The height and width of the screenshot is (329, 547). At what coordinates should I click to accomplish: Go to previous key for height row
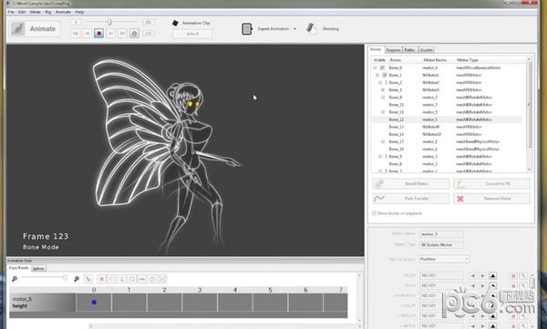click(x=472, y=275)
